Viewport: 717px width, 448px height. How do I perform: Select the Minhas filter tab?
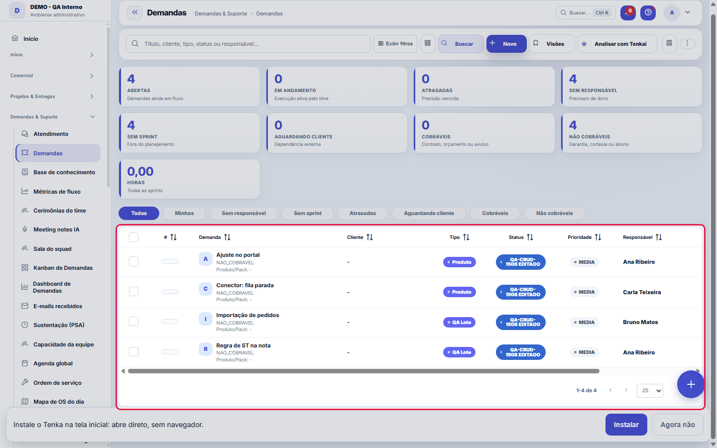184,213
